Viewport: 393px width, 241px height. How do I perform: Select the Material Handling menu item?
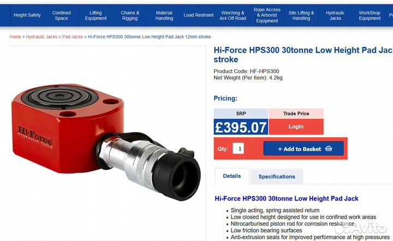[x=164, y=15]
